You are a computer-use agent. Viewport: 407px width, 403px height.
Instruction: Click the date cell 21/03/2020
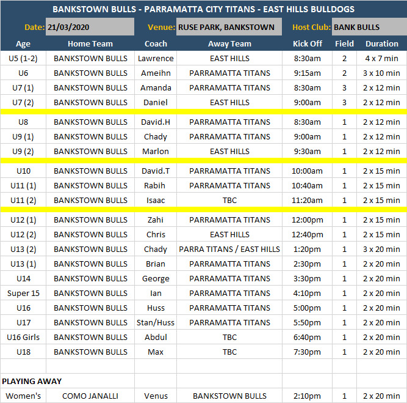tap(90, 27)
